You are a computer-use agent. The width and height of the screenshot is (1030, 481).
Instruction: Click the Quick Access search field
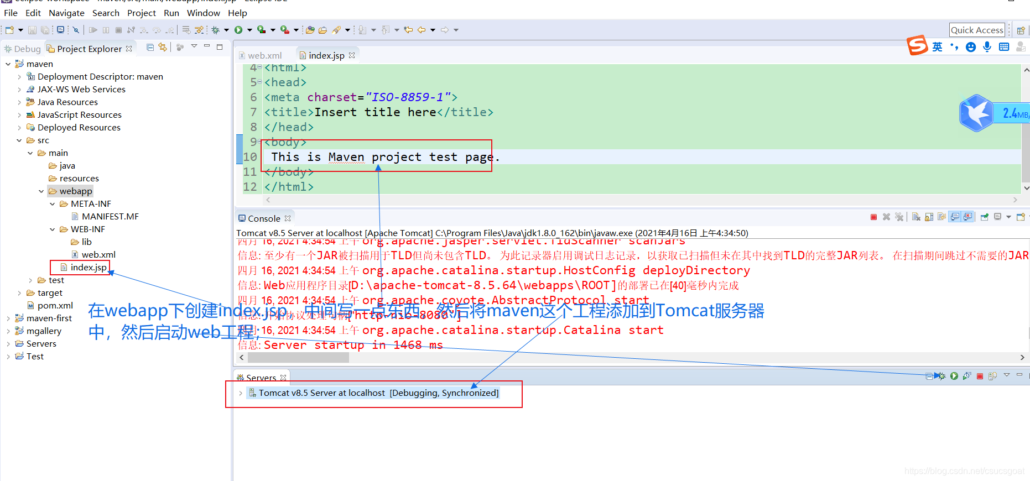[977, 30]
